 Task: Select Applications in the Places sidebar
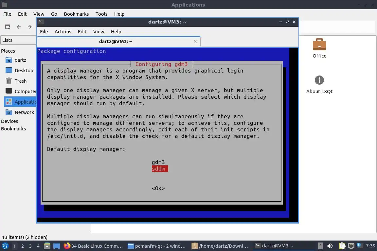pyautogui.click(x=20, y=102)
